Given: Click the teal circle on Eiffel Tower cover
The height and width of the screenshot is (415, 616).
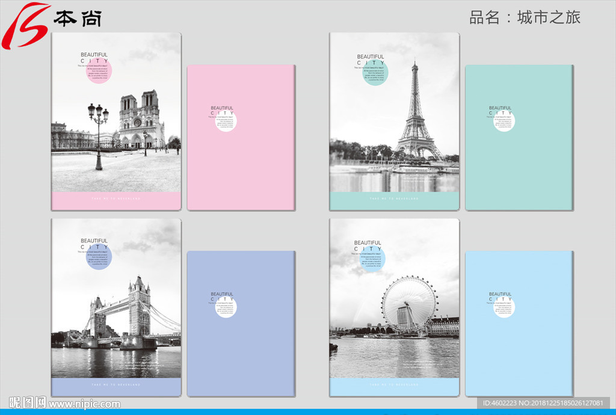Looking at the screenshot, I should point(376,73).
